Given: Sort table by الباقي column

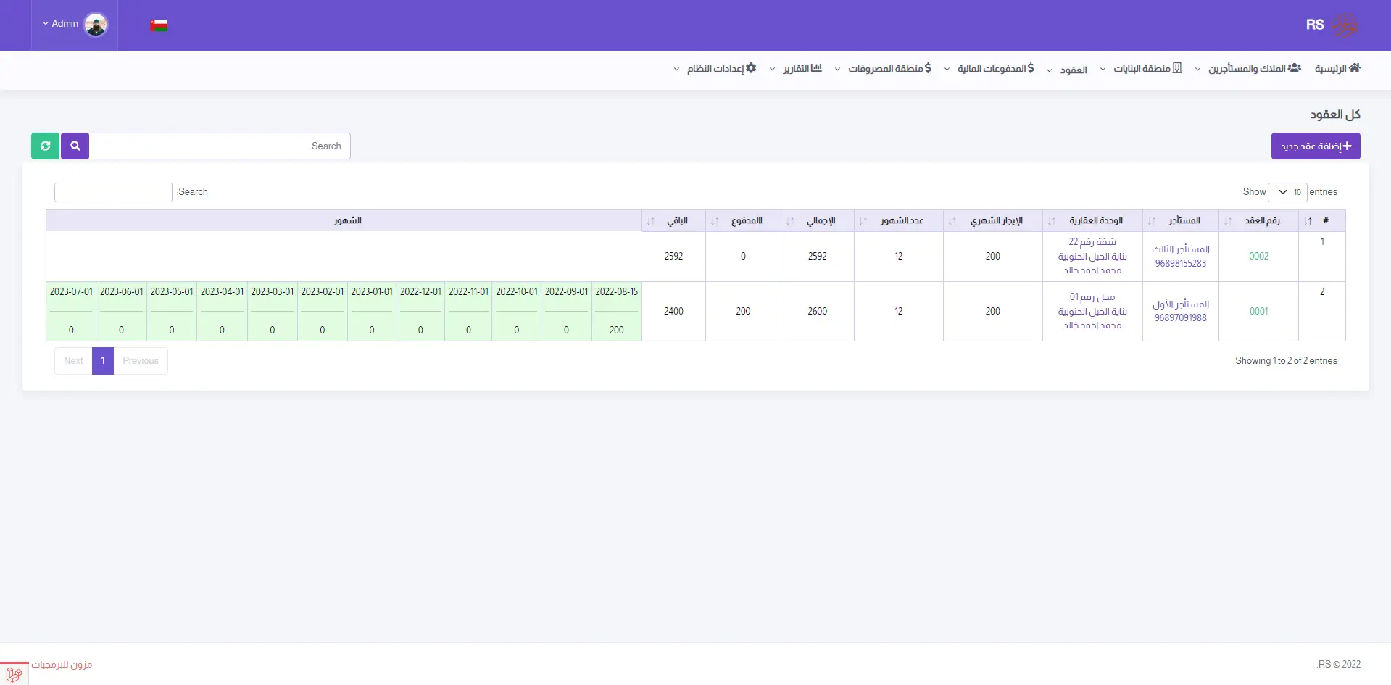Looking at the screenshot, I should pyautogui.click(x=676, y=220).
